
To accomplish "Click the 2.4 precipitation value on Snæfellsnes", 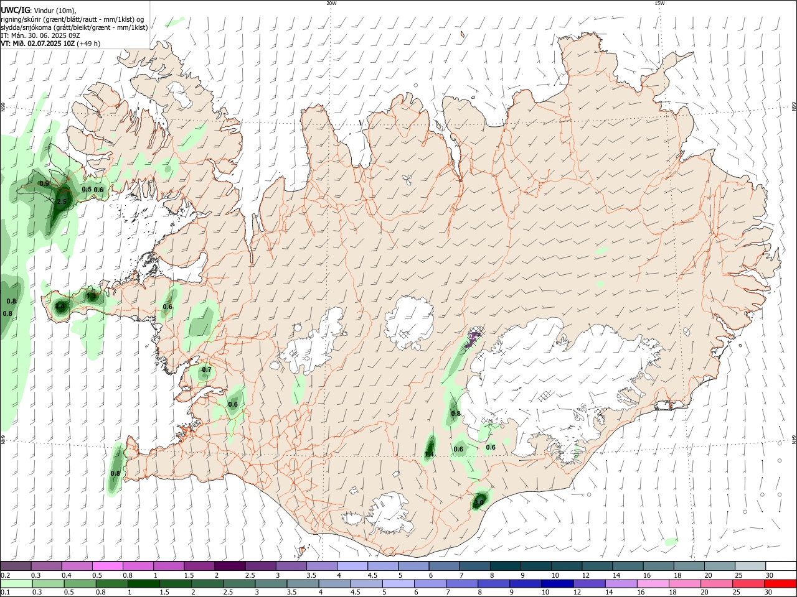I will coord(60,307).
